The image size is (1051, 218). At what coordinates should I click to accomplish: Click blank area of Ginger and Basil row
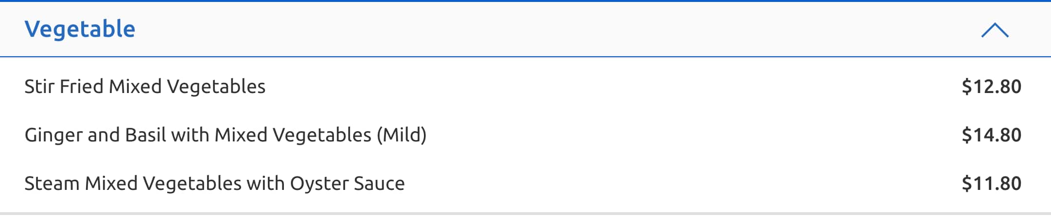[690, 135]
